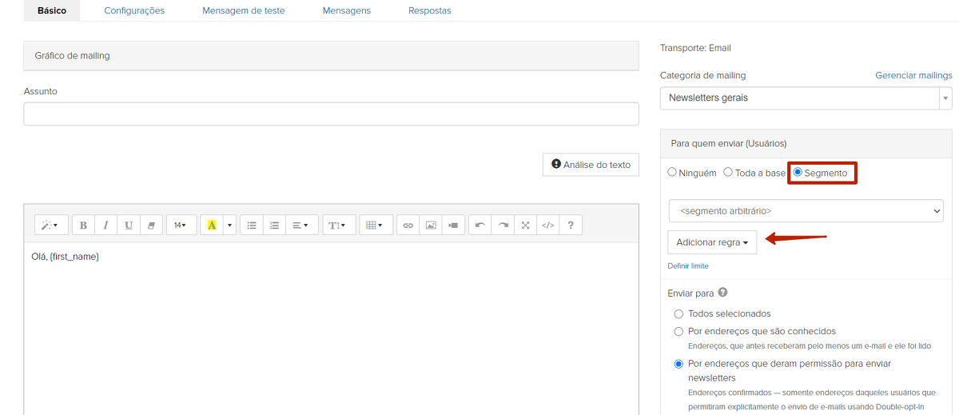Open the Categoria de mailing dropdown

click(x=806, y=98)
